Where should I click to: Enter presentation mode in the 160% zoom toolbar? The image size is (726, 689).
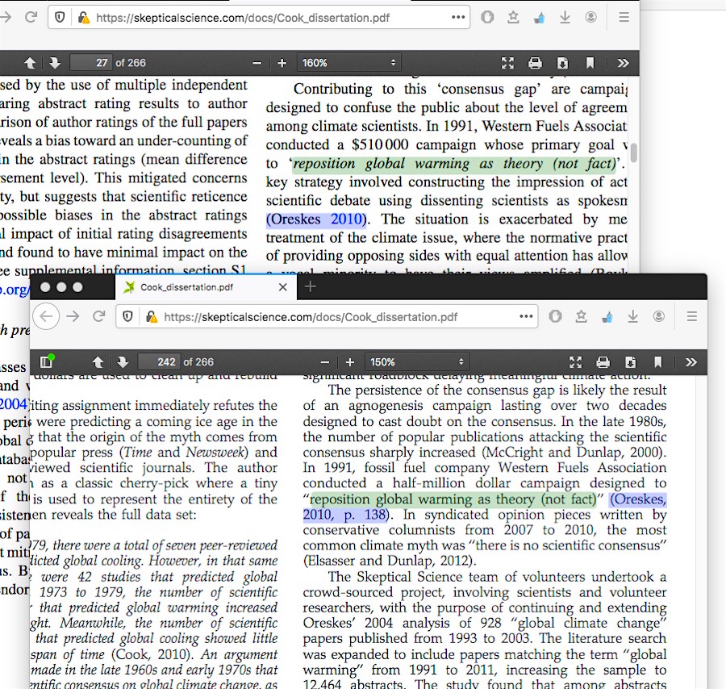[507, 63]
